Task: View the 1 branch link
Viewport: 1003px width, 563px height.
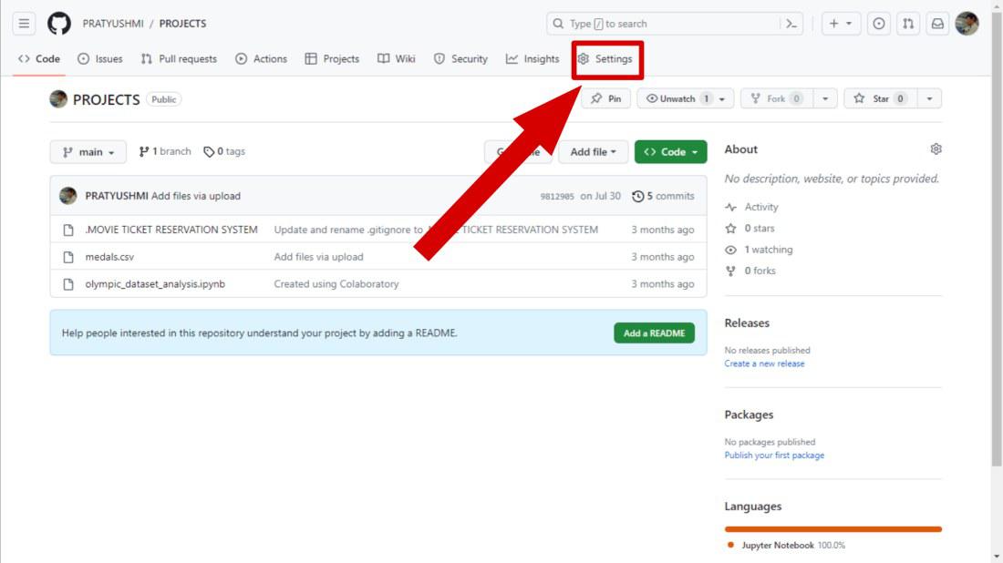Action: coord(165,151)
